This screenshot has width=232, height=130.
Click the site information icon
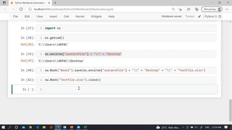30,9
